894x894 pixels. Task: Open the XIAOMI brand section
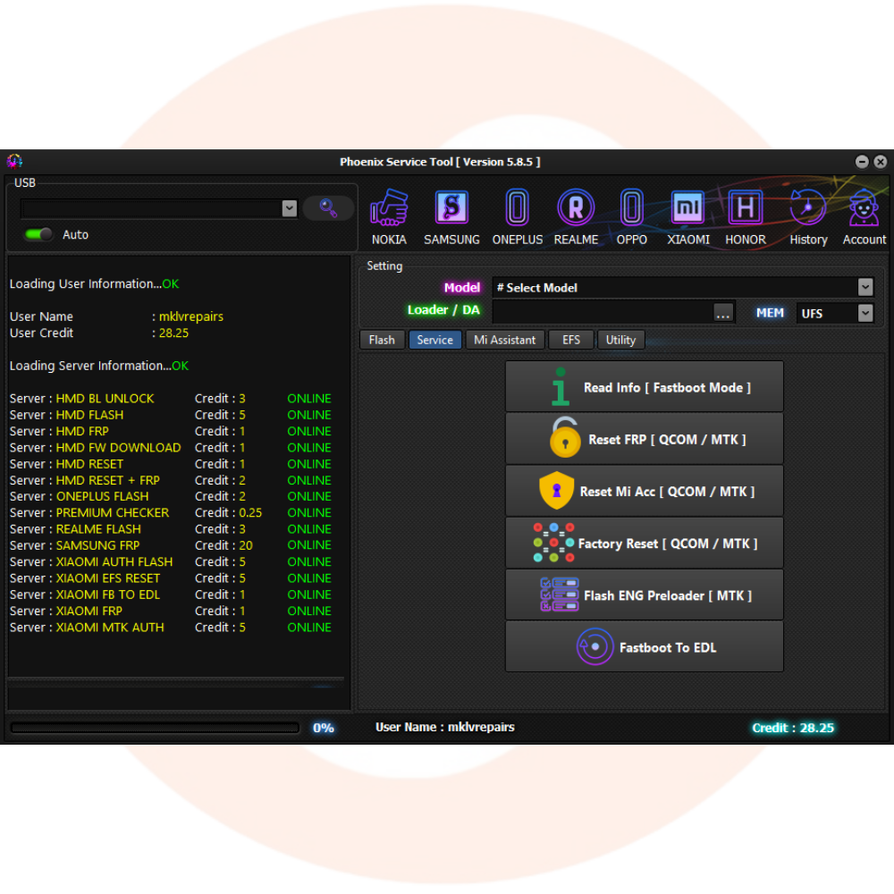pyautogui.click(x=688, y=217)
